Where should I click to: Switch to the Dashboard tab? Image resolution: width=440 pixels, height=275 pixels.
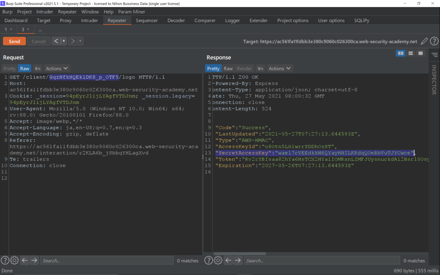point(16,21)
